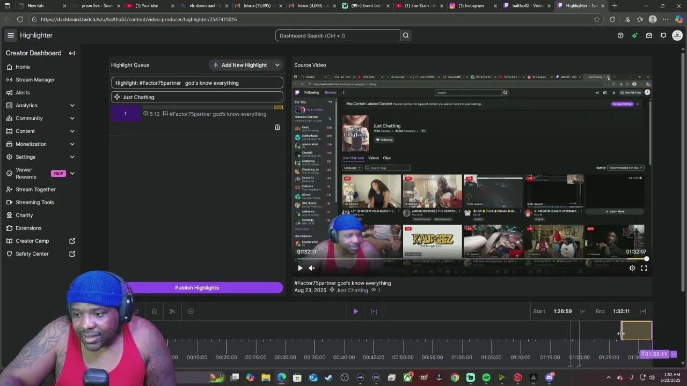Open source video player settings gear

[632, 268]
